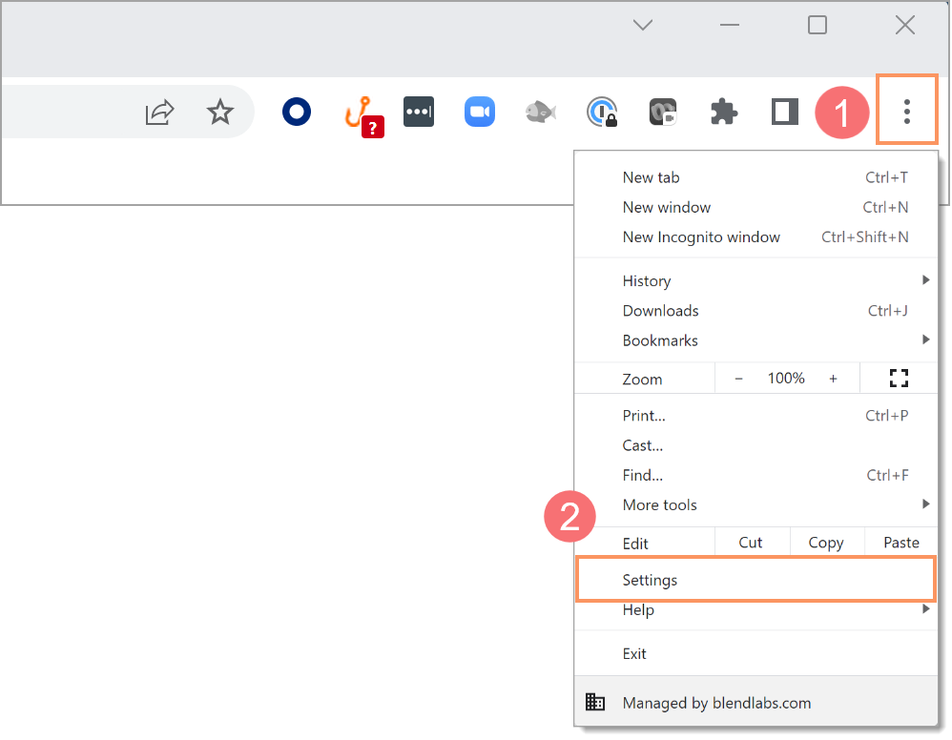Choose Exit to quit Chrome

755,653
